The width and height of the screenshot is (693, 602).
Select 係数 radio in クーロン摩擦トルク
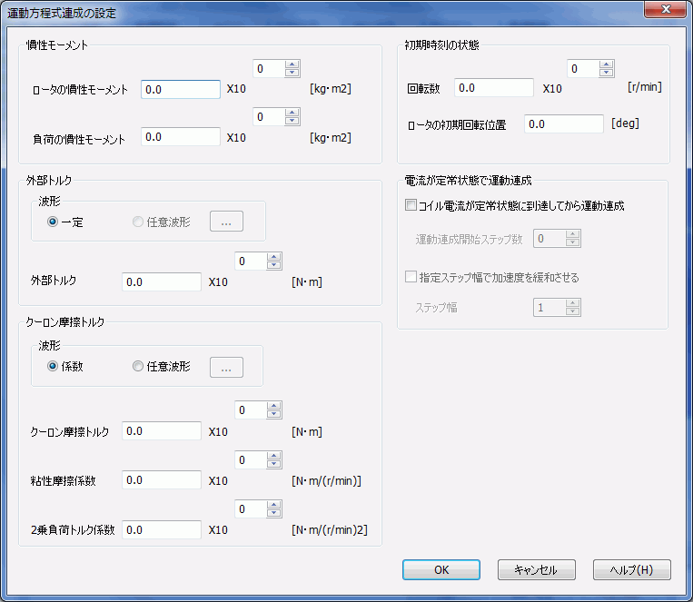click(53, 367)
